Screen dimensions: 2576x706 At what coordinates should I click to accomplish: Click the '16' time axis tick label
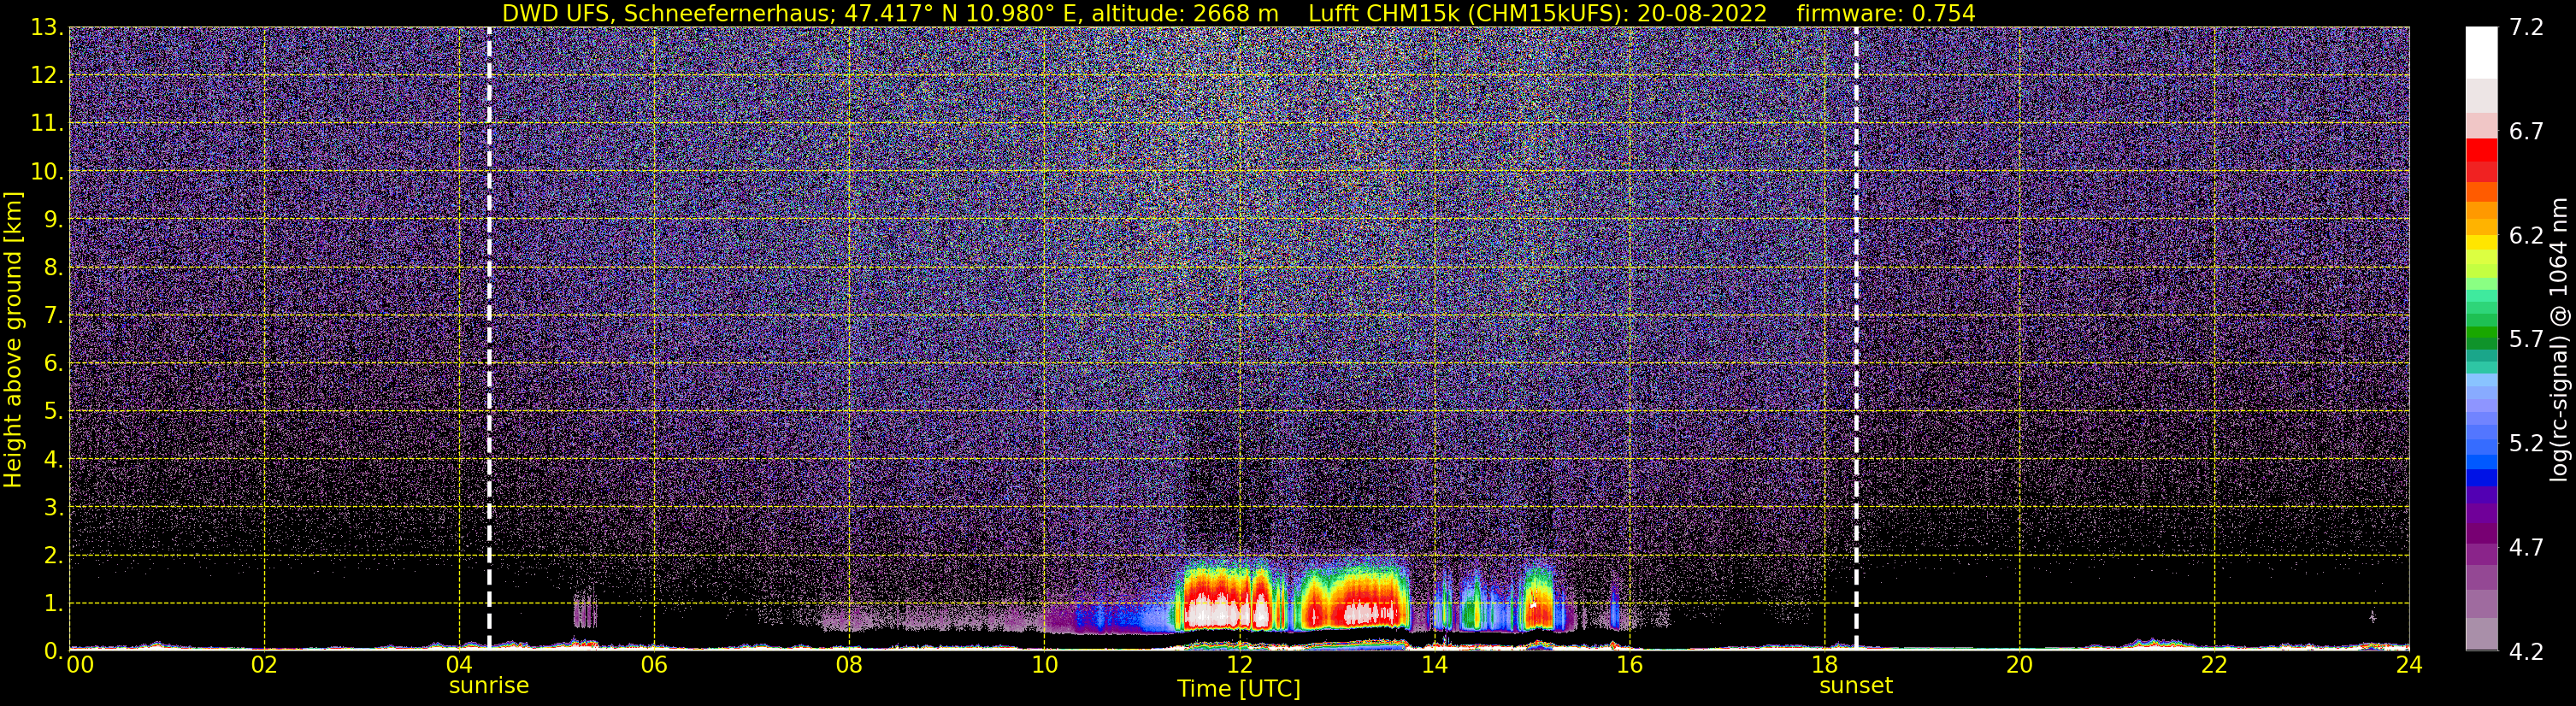tap(1629, 666)
